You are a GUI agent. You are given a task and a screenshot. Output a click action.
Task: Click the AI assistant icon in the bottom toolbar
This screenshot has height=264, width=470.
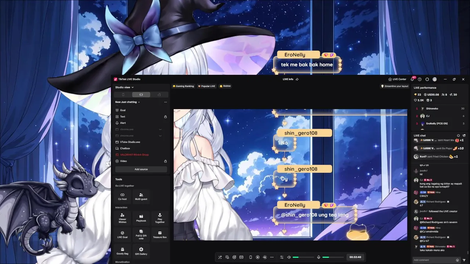234,257
